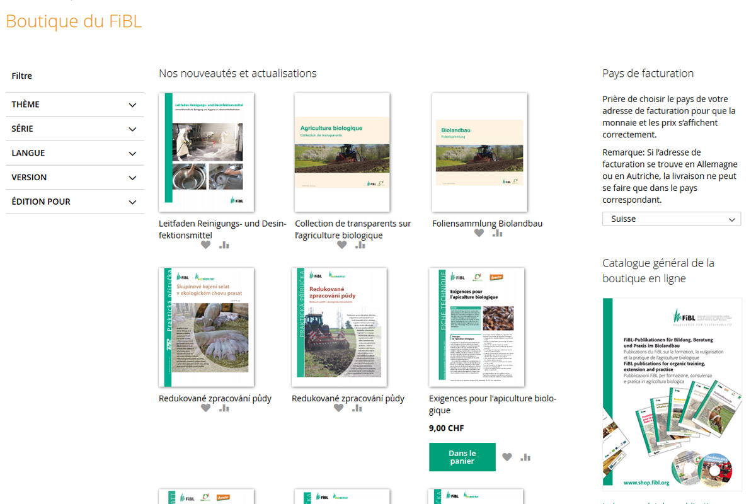Compare icon under Collection de transparents
Image resolution: width=756 pixels, height=504 pixels.
360,245
